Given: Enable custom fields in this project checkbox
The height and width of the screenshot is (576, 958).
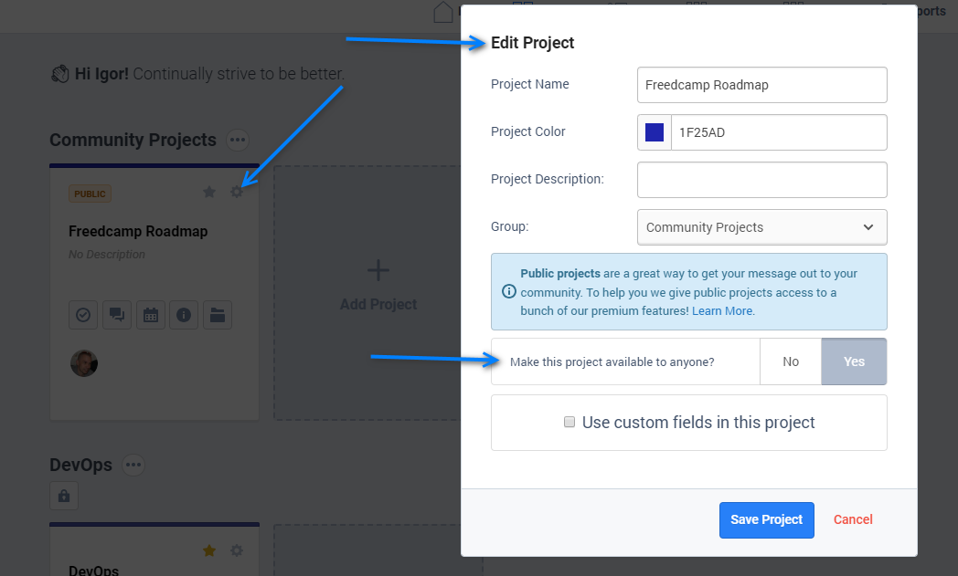Looking at the screenshot, I should (x=569, y=423).
